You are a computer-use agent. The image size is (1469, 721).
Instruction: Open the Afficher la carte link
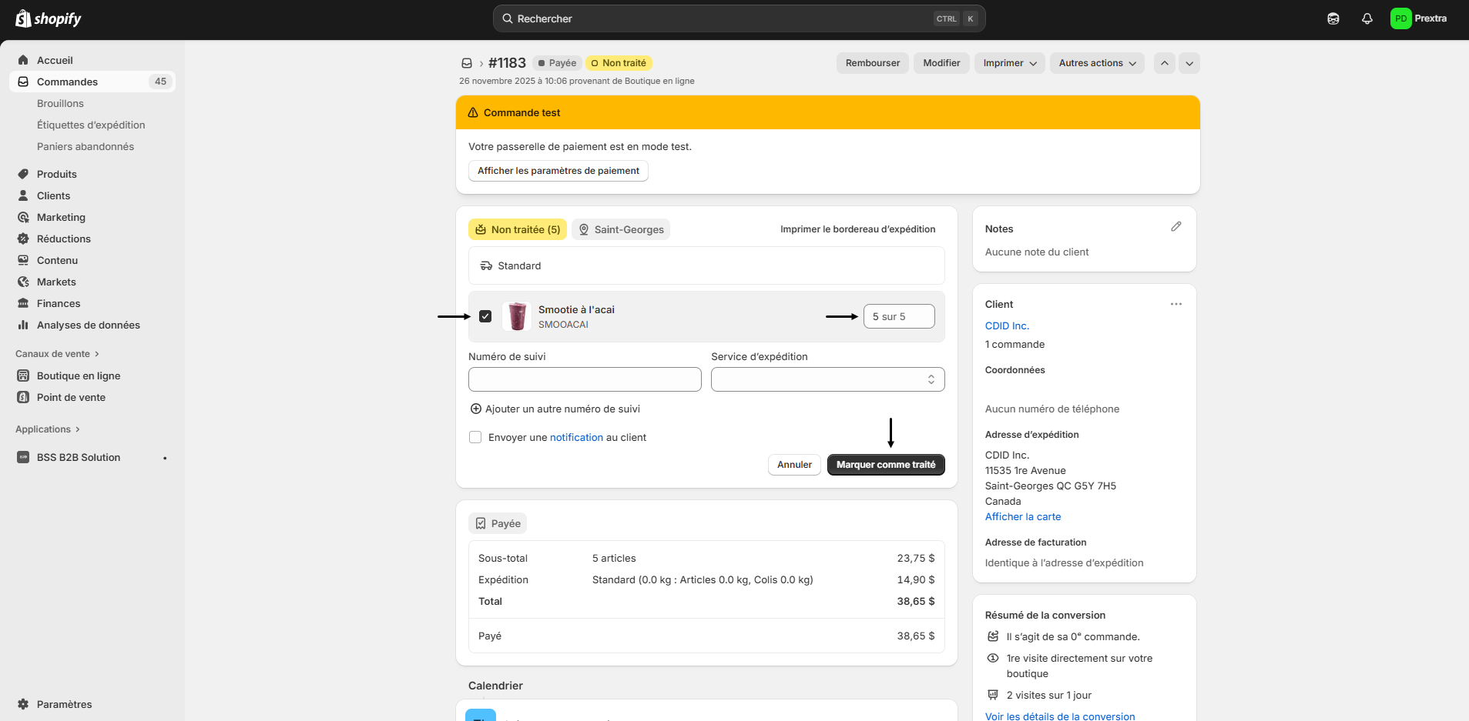point(1022,517)
